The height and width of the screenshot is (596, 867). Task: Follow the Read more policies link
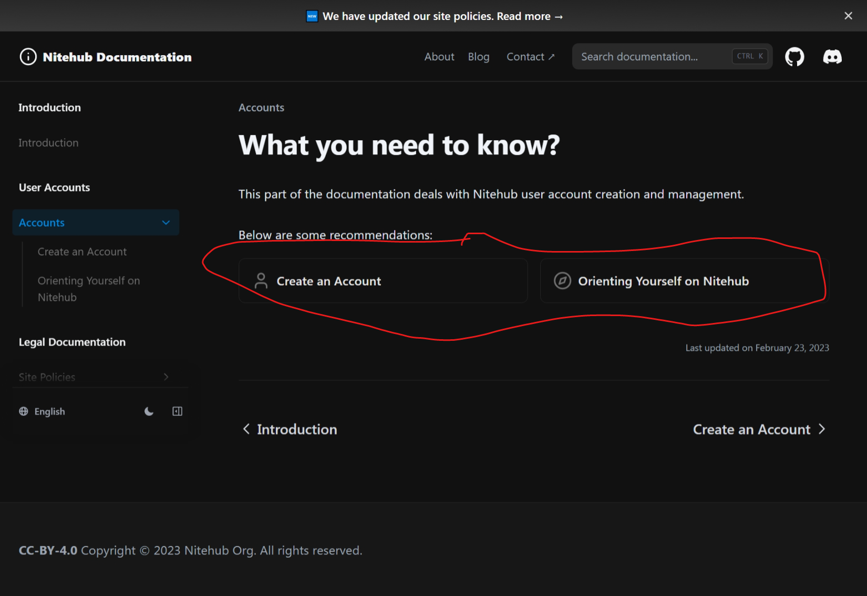(x=530, y=16)
